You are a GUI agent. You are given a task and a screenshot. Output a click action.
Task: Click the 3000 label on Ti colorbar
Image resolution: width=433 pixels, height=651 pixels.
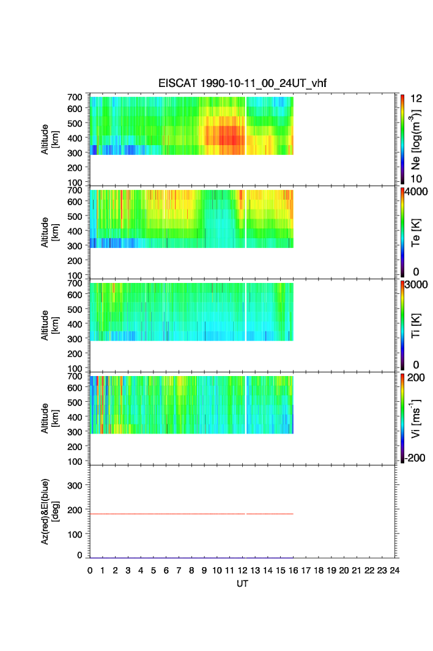click(417, 285)
